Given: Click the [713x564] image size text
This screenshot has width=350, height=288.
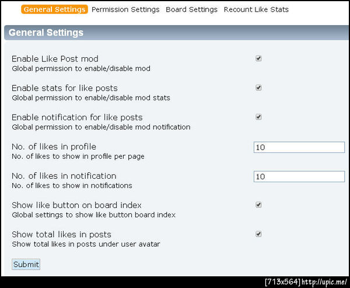Looking at the screenshot, I should pyautogui.click(x=282, y=282).
